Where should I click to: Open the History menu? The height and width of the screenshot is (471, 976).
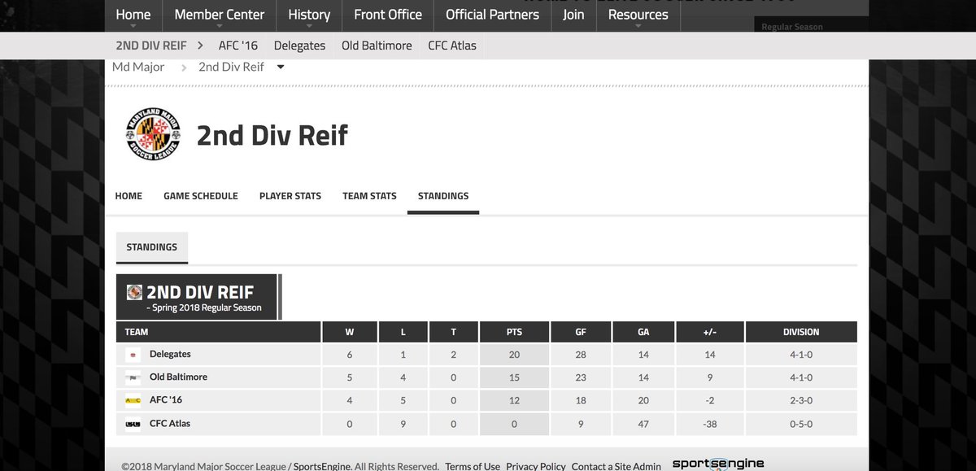(x=309, y=15)
